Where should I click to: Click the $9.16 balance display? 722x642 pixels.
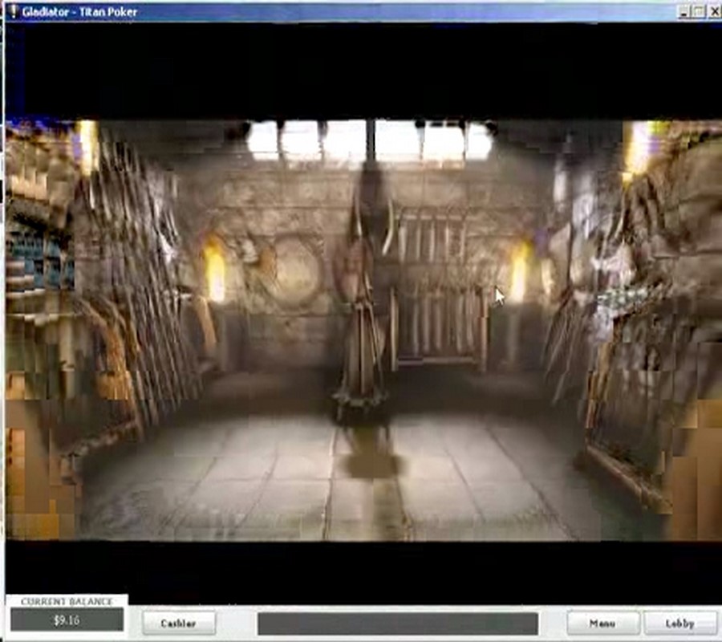tap(67, 620)
